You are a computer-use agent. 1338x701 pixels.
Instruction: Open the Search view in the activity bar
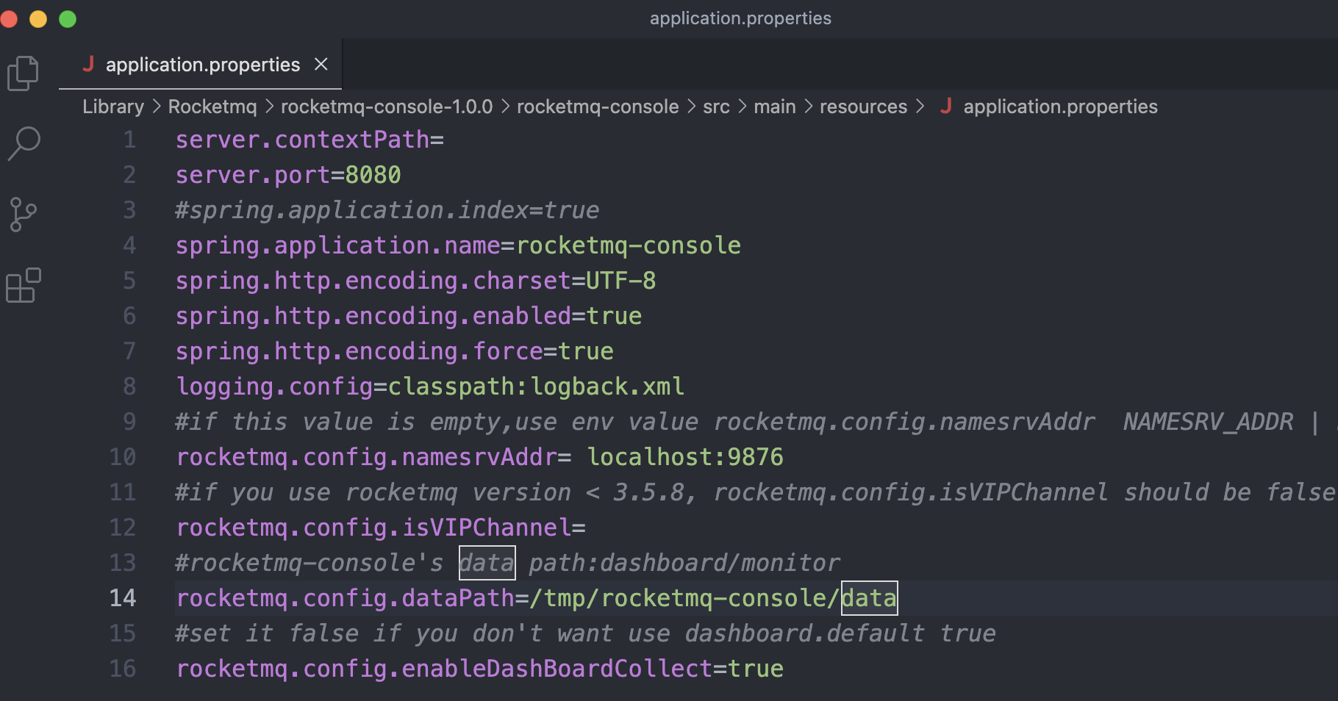[23, 143]
